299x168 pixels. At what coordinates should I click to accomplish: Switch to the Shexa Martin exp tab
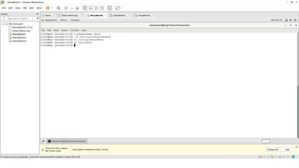click(70, 15)
